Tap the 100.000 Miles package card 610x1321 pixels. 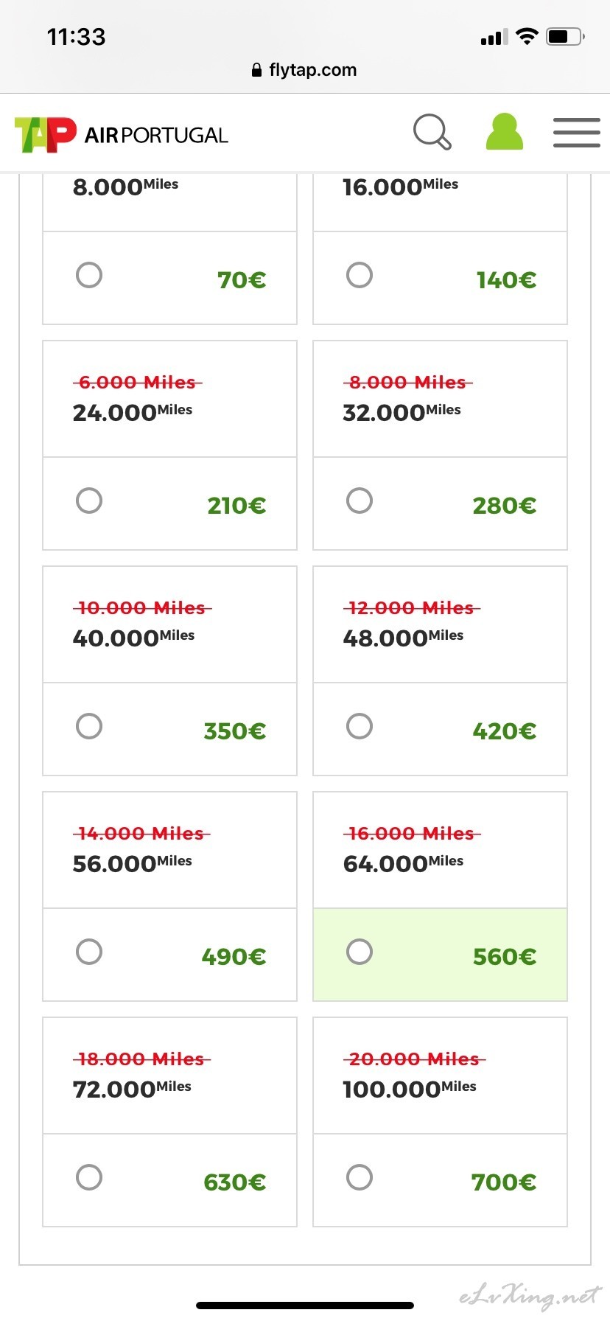click(x=440, y=1076)
